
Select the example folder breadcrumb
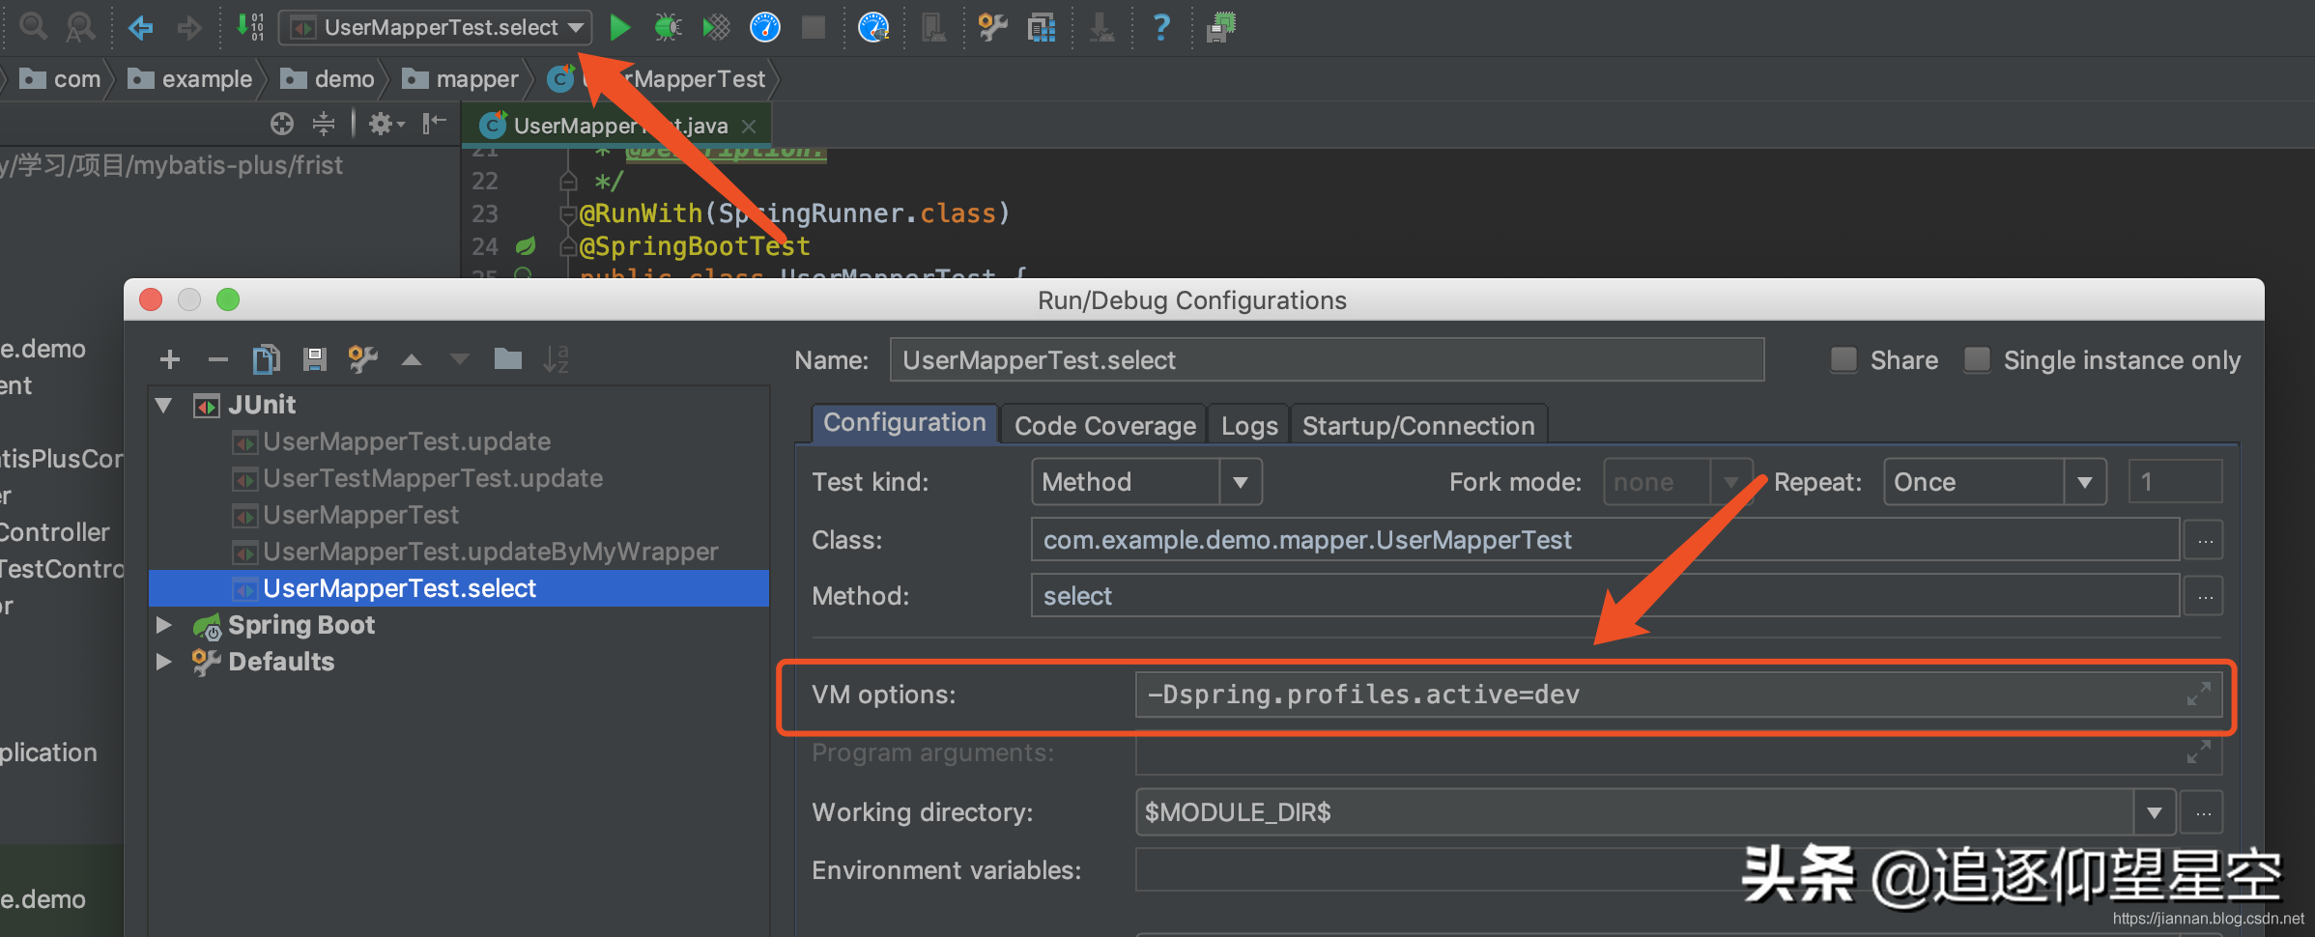pyautogui.click(x=190, y=79)
